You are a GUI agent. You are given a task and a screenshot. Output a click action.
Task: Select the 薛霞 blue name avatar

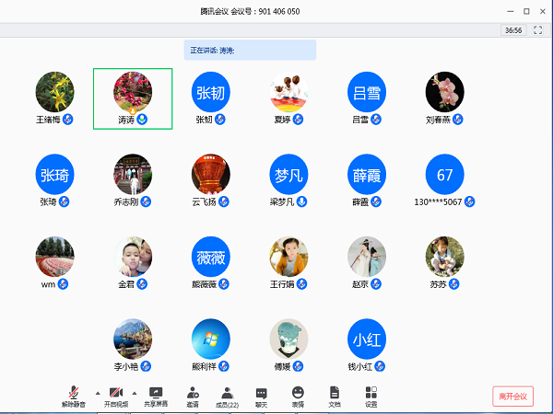tap(367, 174)
